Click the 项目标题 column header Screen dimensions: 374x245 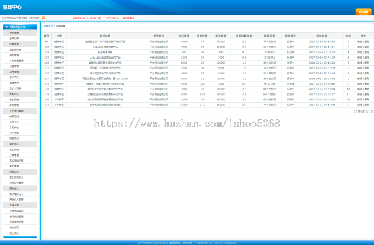105,36
